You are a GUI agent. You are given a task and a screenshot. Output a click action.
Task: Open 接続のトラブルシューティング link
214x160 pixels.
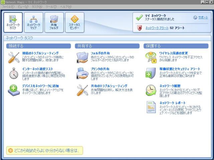40,53
